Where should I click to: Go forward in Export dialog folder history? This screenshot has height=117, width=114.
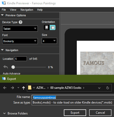pyautogui.click(x=12, y=88)
